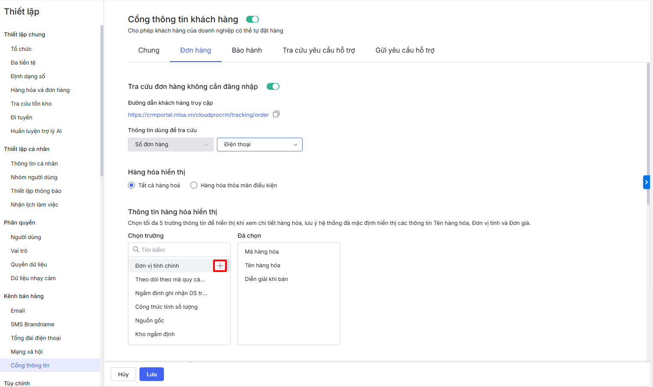The image size is (653, 387).
Task: Expand the blue side panel arrow at right edge
Action: pyautogui.click(x=646, y=182)
